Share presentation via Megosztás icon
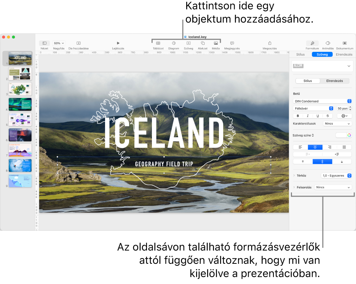 pyautogui.click(x=270, y=43)
